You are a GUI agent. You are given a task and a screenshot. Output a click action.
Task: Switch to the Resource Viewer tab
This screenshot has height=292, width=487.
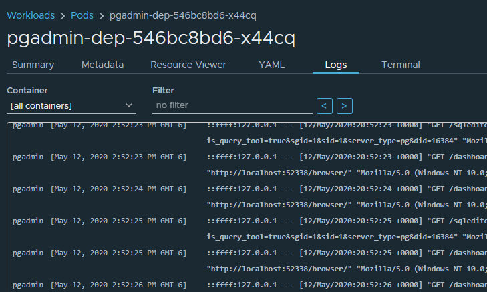tap(188, 65)
